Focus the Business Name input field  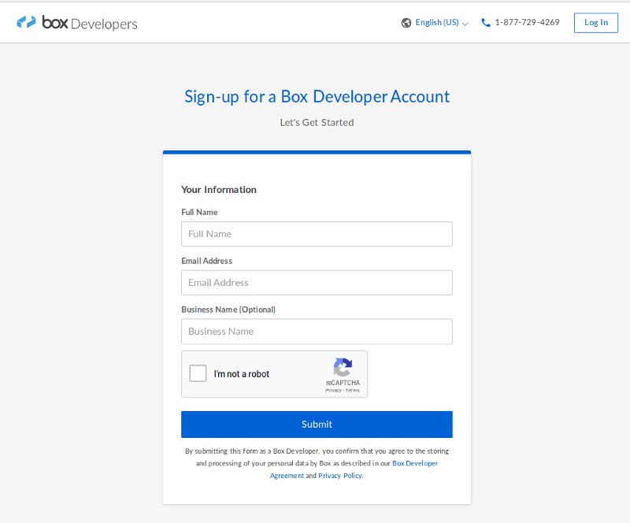(317, 332)
